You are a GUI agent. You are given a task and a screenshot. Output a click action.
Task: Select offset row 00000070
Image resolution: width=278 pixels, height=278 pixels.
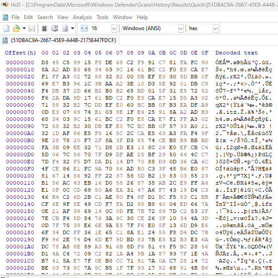(20, 112)
